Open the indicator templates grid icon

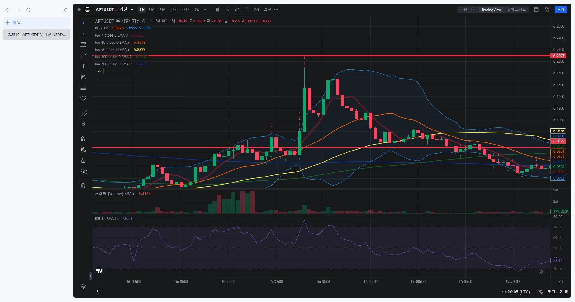(247, 10)
